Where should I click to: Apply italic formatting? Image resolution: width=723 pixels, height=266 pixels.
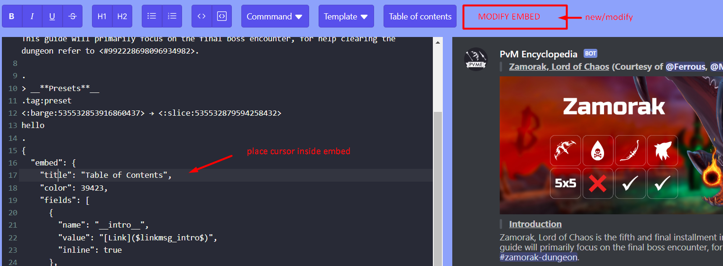click(32, 16)
